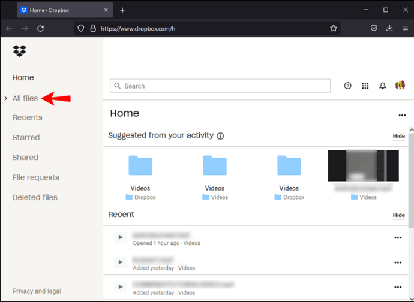
Task: Click the Dropbox logo in sidebar
Action: point(20,51)
